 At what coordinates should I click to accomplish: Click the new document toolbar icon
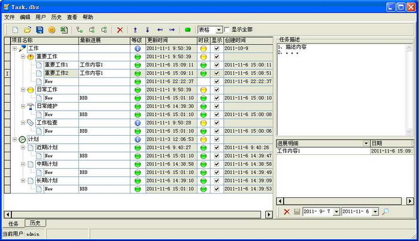point(15,29)
